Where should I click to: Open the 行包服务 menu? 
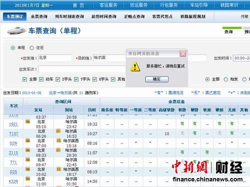coord(169,5)
